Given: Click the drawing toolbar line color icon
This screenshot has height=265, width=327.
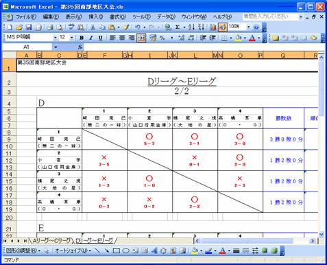Looking at the screenshot, I should click(x=208, y=251).
